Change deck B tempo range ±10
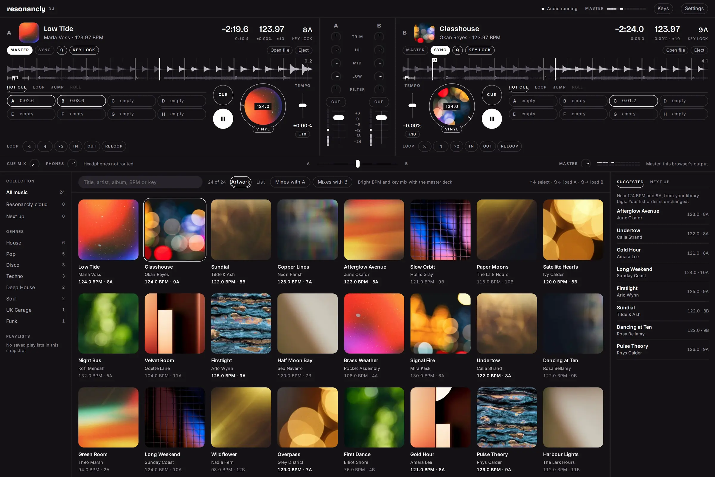Viewport: 715px width, 477px height. pos(412,134)
